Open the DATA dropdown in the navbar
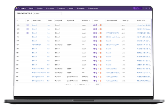This screenshot has width=167, height=110. coord(32,8)
